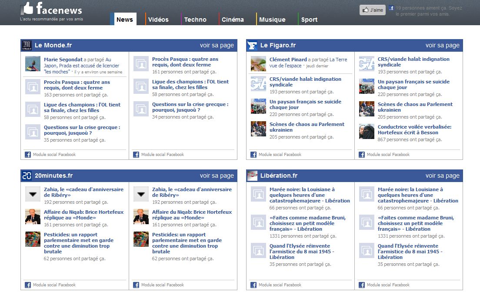
Task: Click the 'Marie Segondat' name link
Action: [x=63, y=60]
